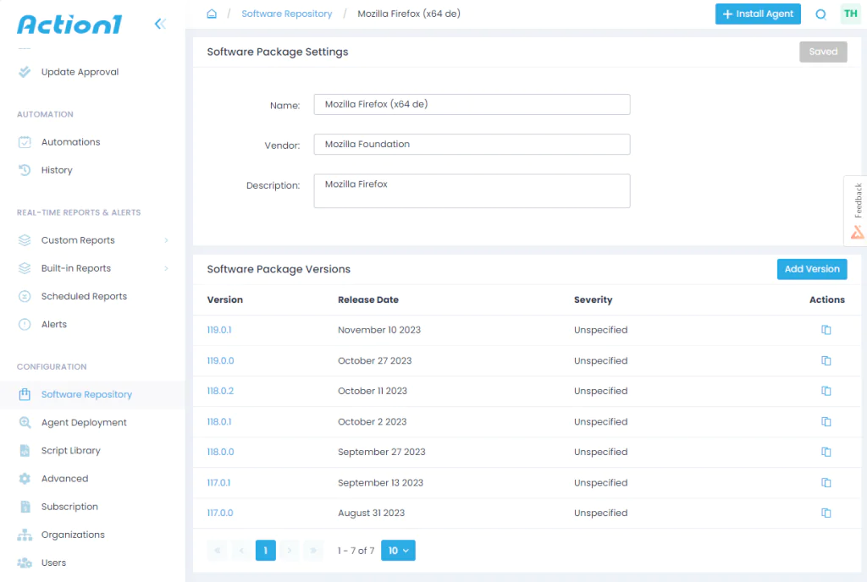Go to the home breadcrumb icon

[212, 14]
